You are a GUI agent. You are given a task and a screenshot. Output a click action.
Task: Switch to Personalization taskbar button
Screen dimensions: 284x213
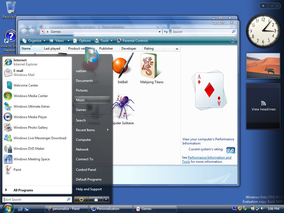click(110, 209)
